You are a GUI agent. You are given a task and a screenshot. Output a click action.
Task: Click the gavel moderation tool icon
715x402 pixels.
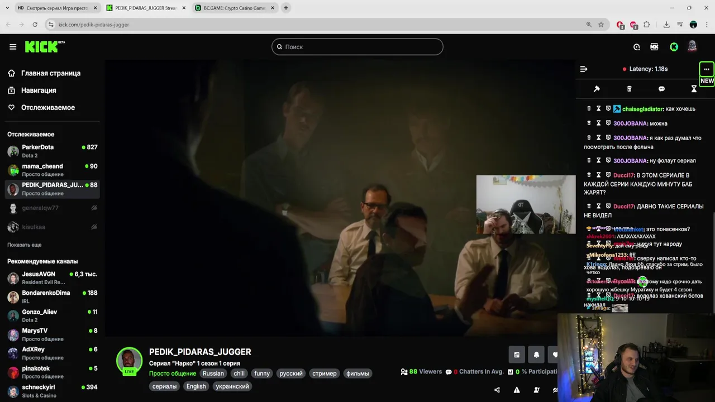click(x=597, y=89)
